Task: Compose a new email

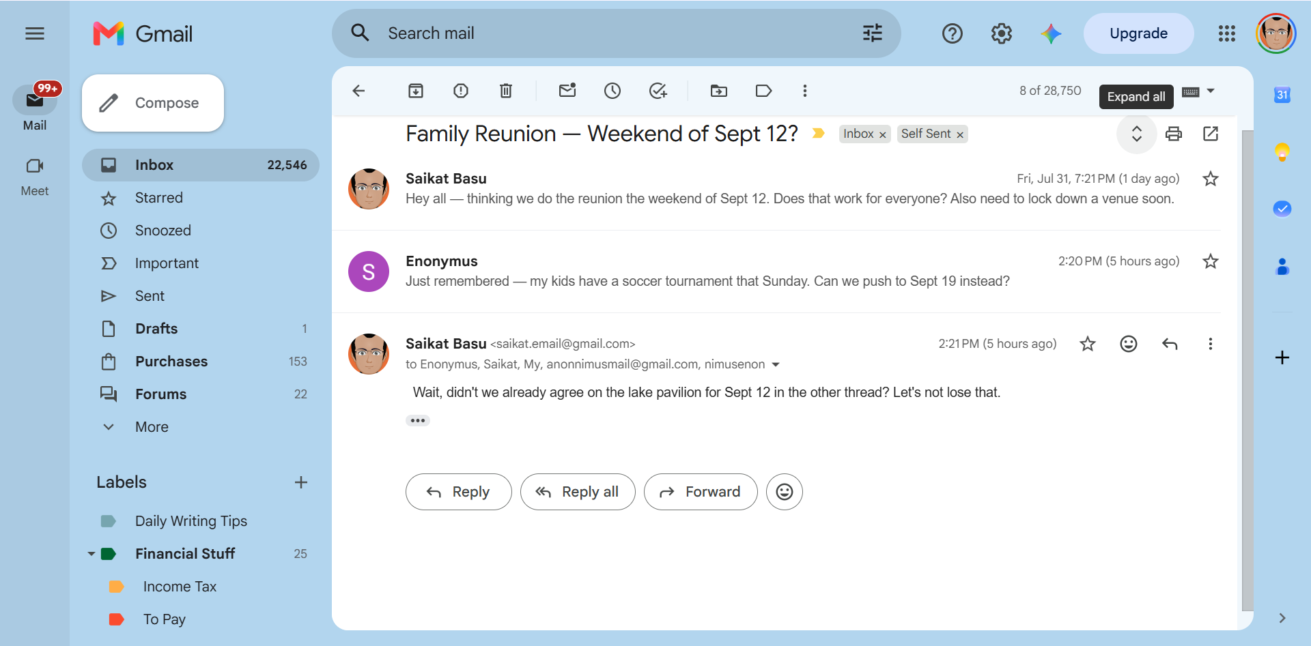Action: pyautogui.click(x=153, y=103)
